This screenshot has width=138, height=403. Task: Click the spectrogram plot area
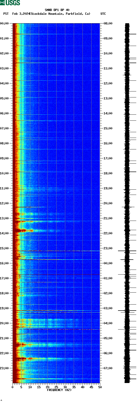coord(56,203)
